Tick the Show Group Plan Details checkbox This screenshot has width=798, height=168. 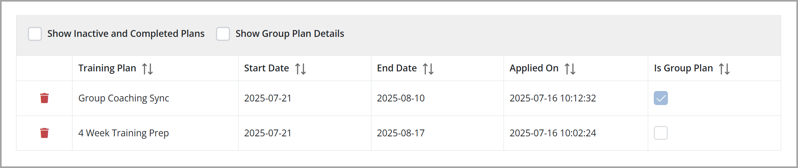(223, 34)
